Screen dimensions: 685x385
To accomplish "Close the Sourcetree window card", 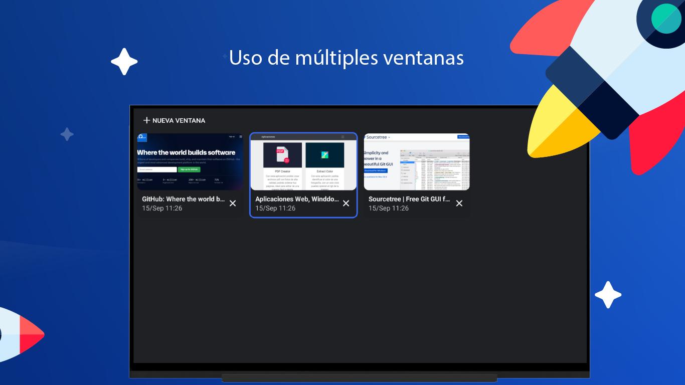I will coord(459,203).
